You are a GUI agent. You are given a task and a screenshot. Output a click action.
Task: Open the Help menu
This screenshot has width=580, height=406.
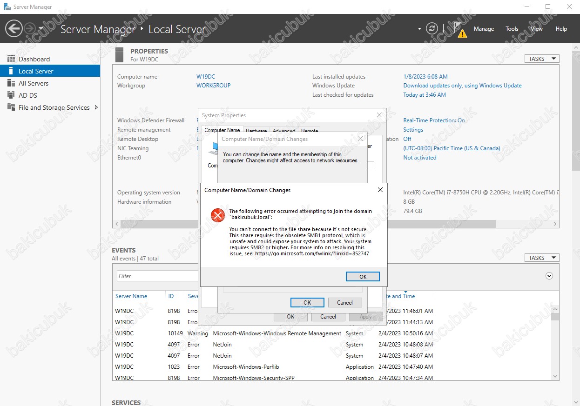click(561, 29)
